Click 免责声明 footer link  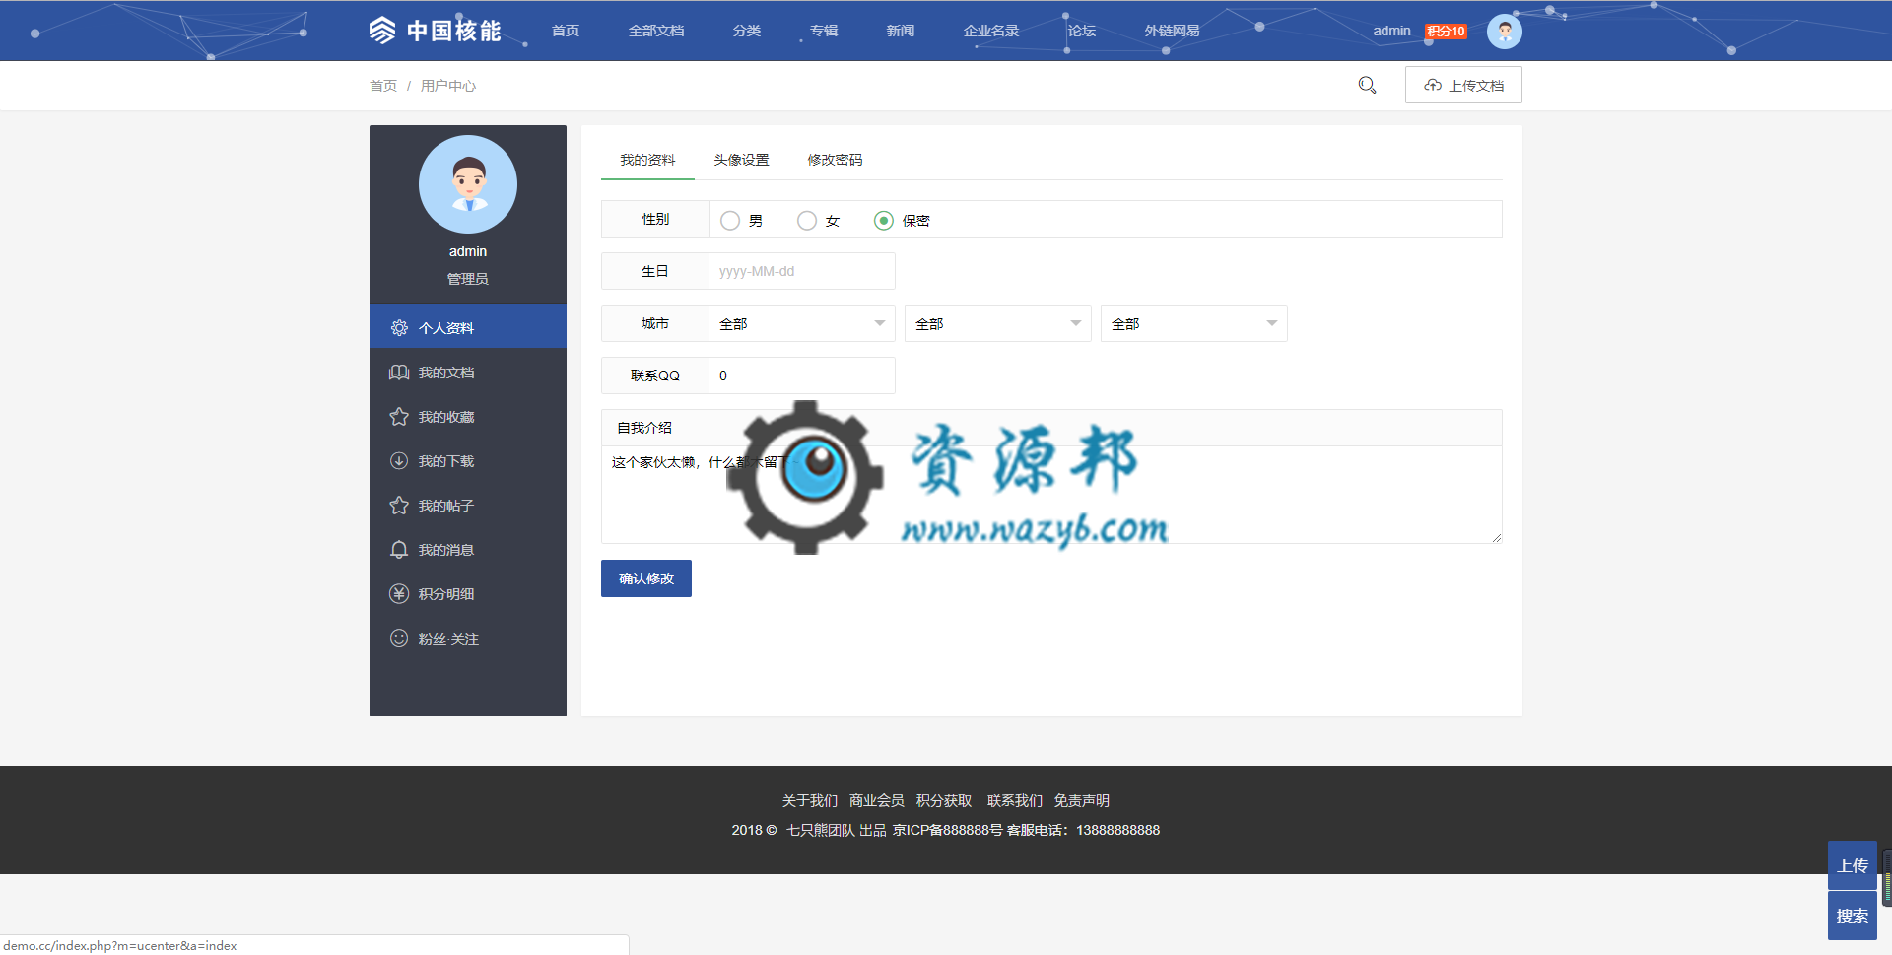[1081, 800]
